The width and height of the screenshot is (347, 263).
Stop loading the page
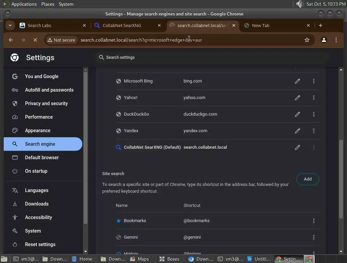pos(35,40)
